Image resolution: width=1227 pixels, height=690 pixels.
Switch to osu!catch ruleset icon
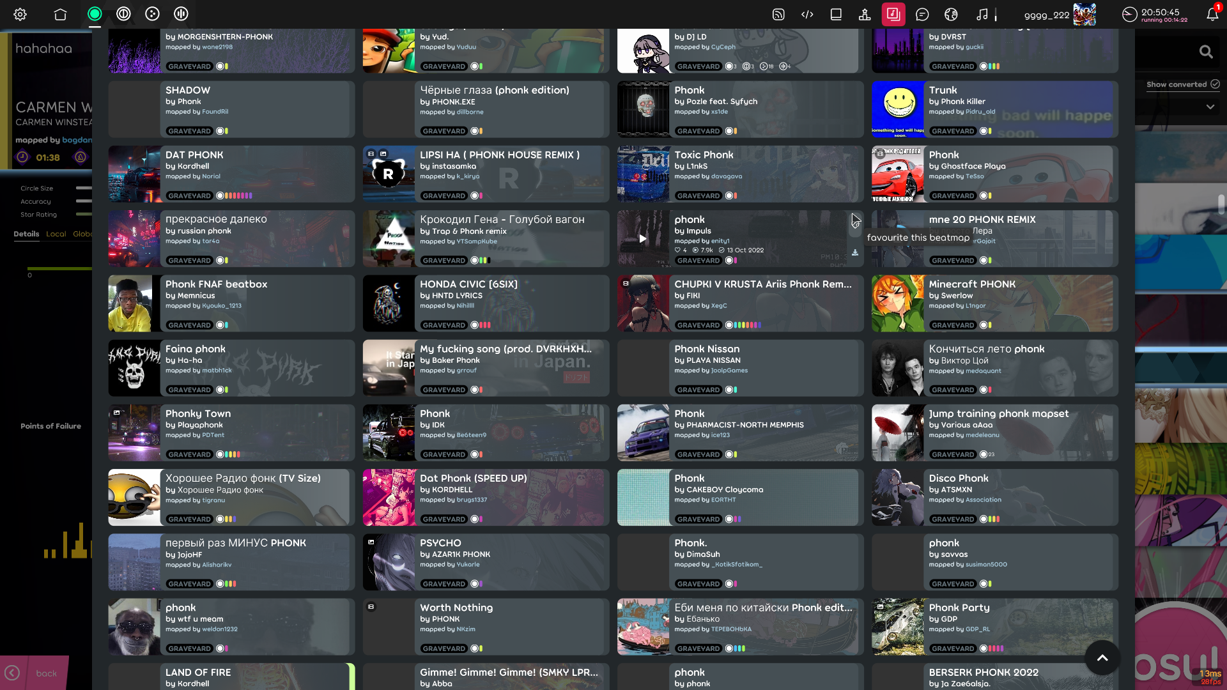pos(152,14)
